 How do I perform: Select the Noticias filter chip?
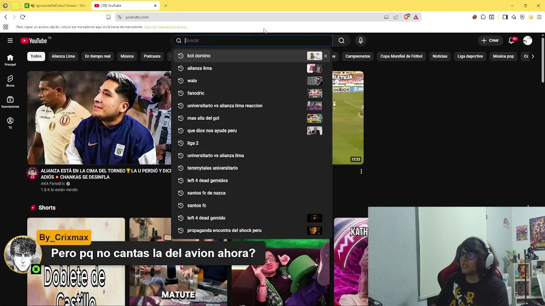(x=440, y=56)
